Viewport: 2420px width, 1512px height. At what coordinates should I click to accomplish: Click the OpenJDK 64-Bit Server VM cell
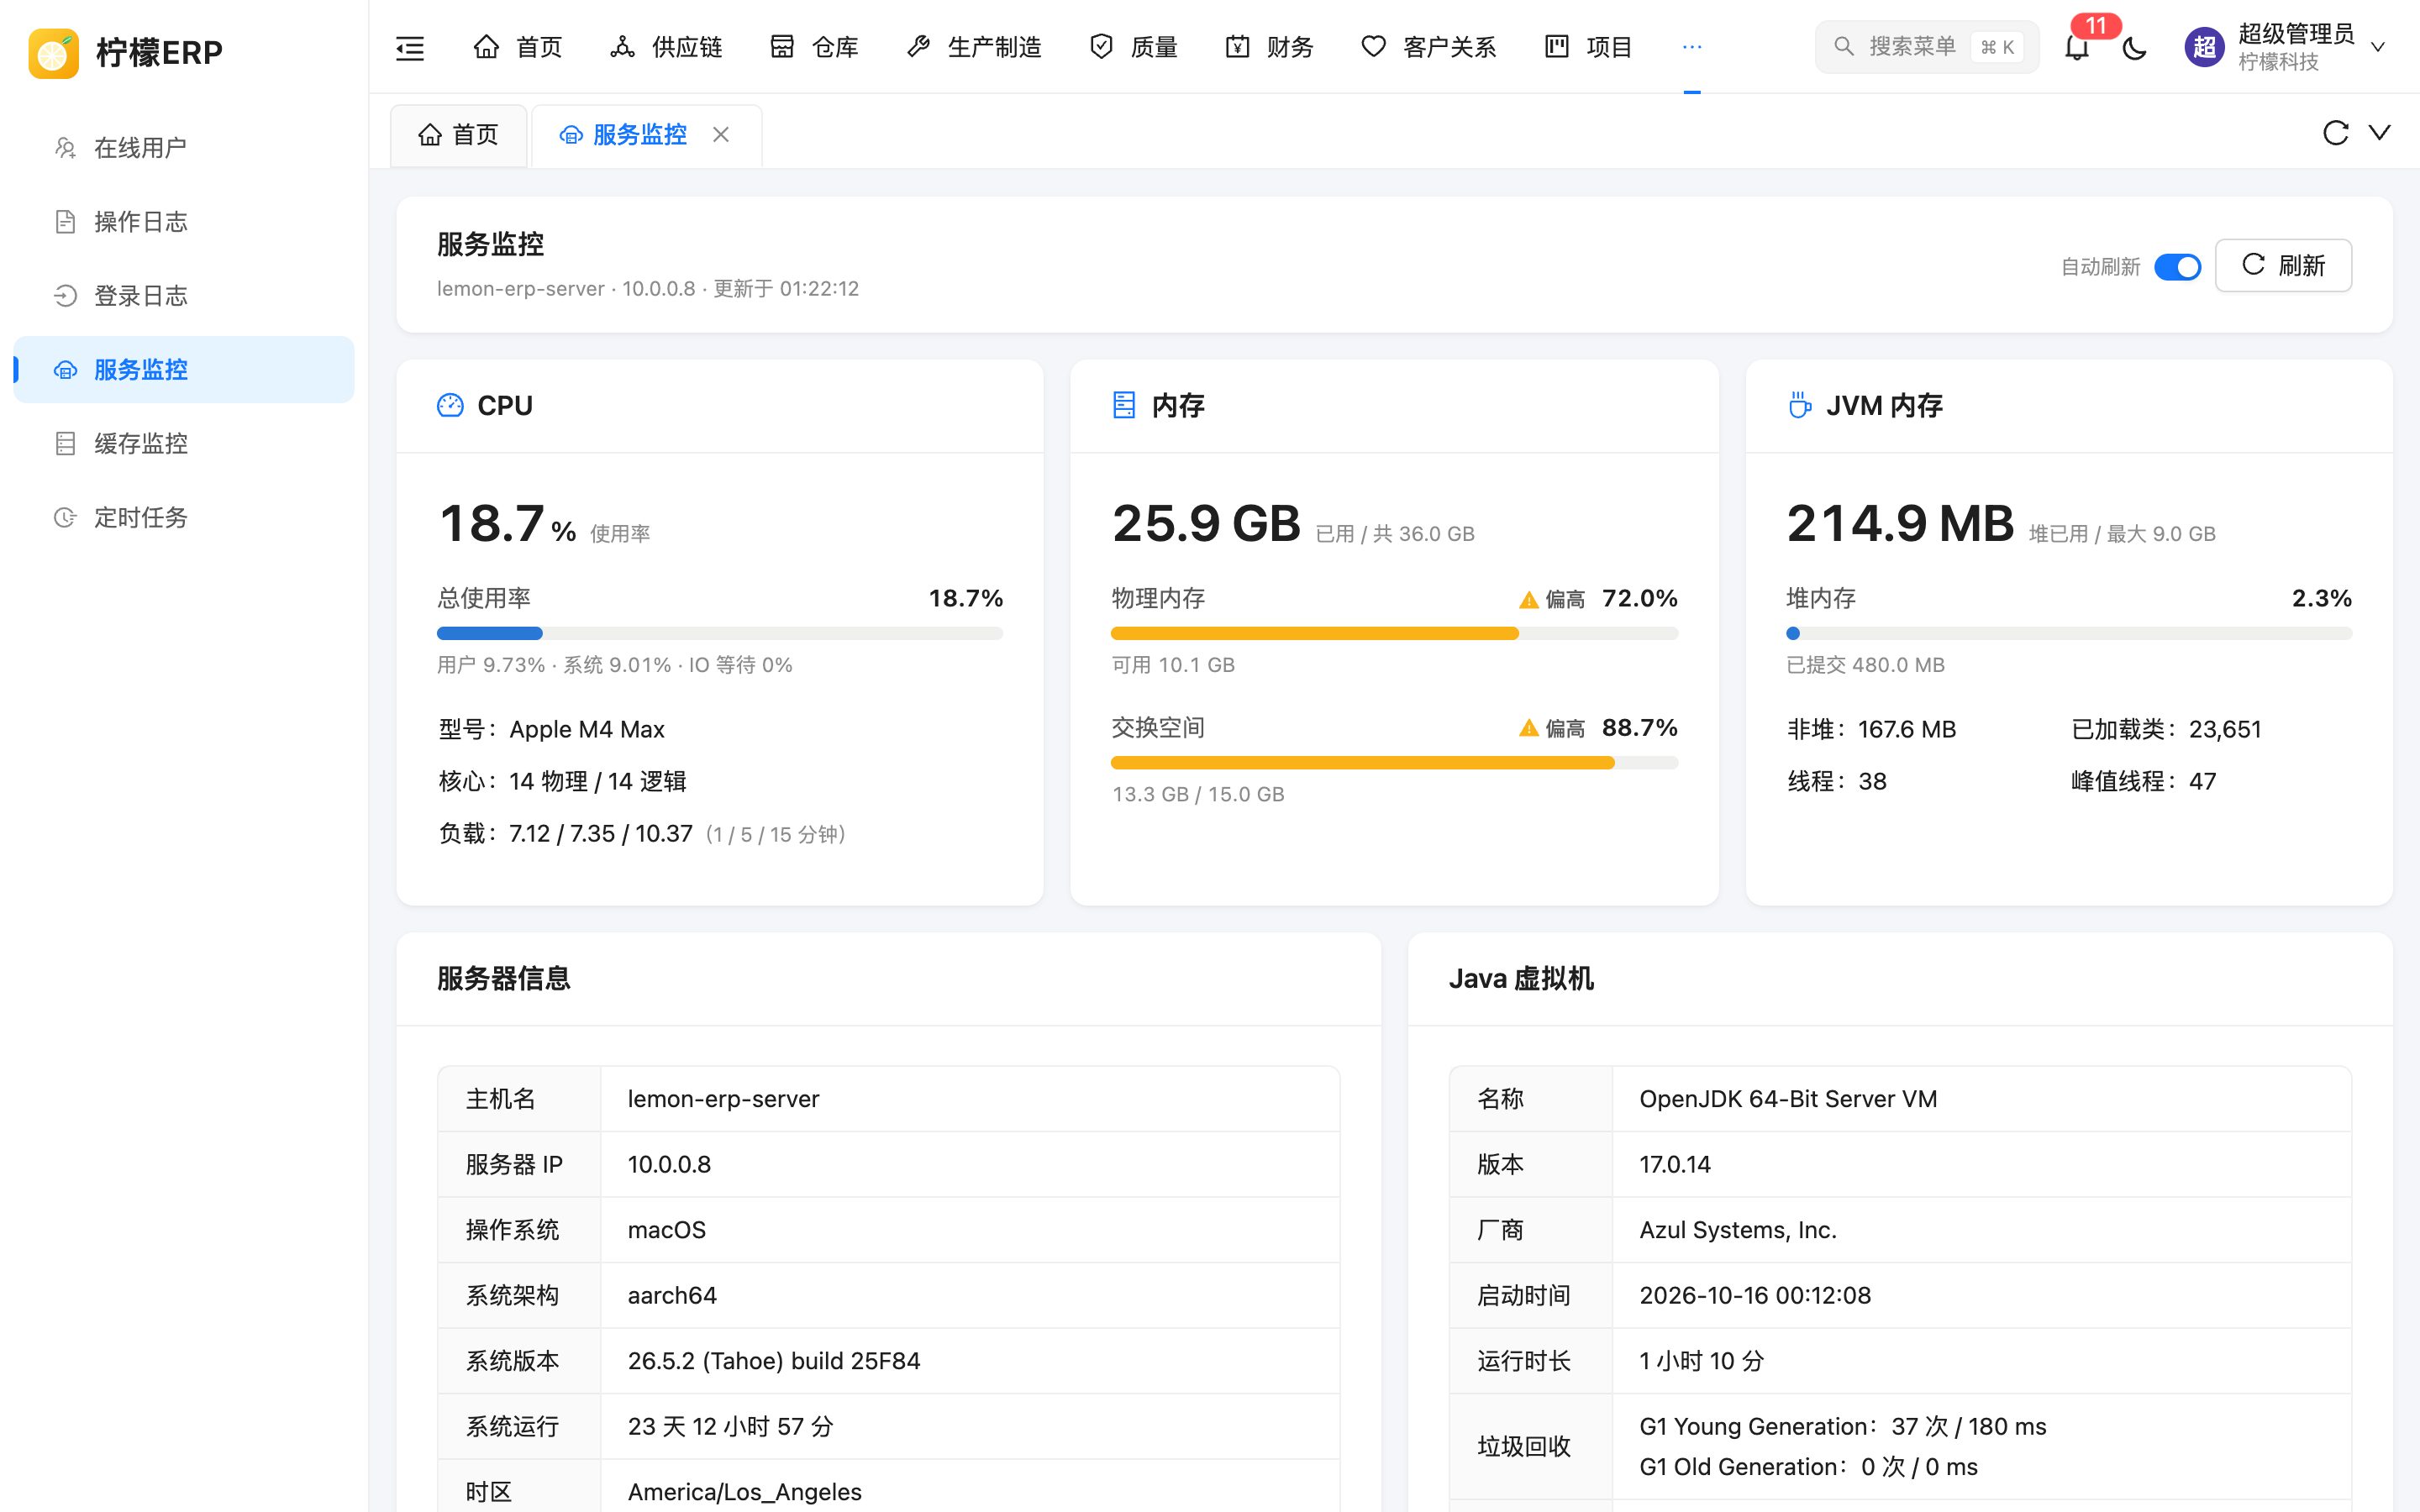1981,1099
